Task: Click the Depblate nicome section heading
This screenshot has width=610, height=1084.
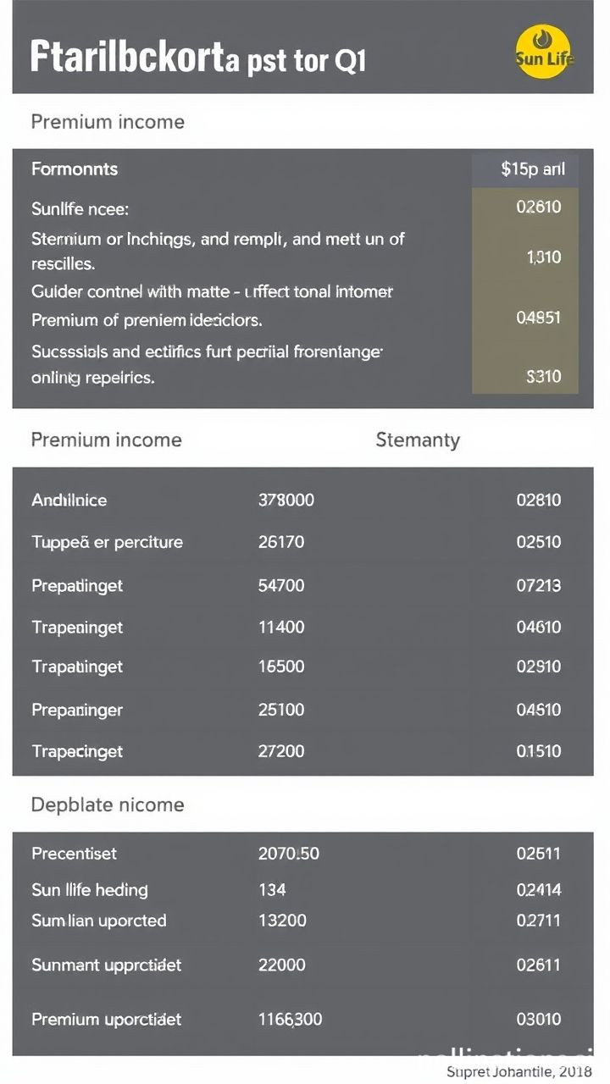Action: (x=108, y=805)
